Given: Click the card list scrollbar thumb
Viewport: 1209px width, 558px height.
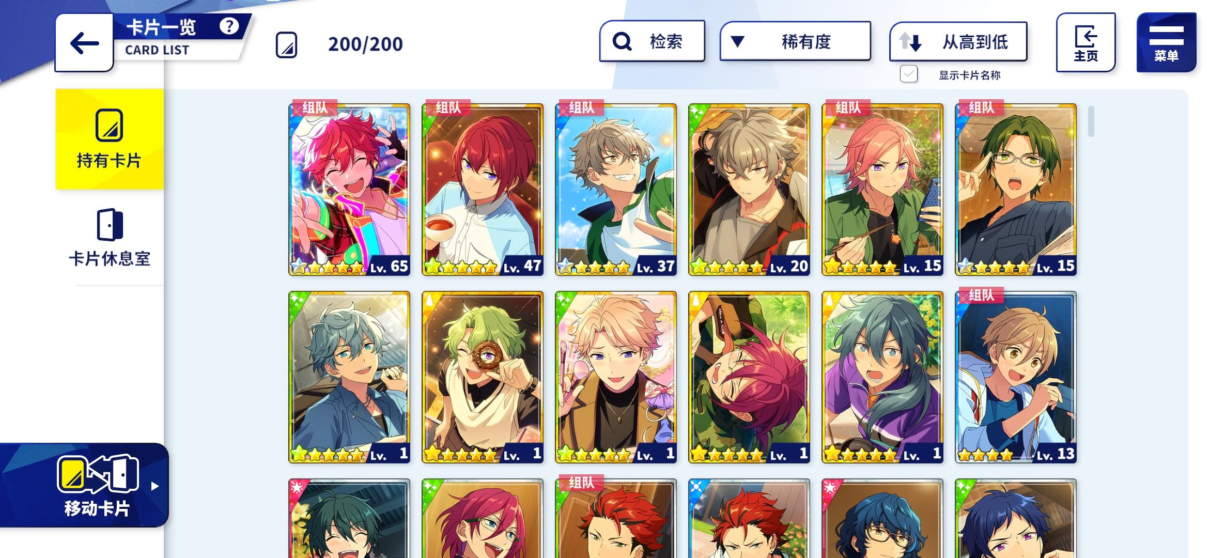Looking at the screenshot, I should tap(1091, 121).
